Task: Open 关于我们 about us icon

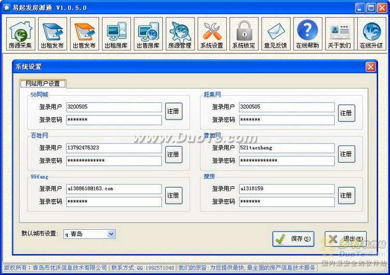Action: point(340,34)
